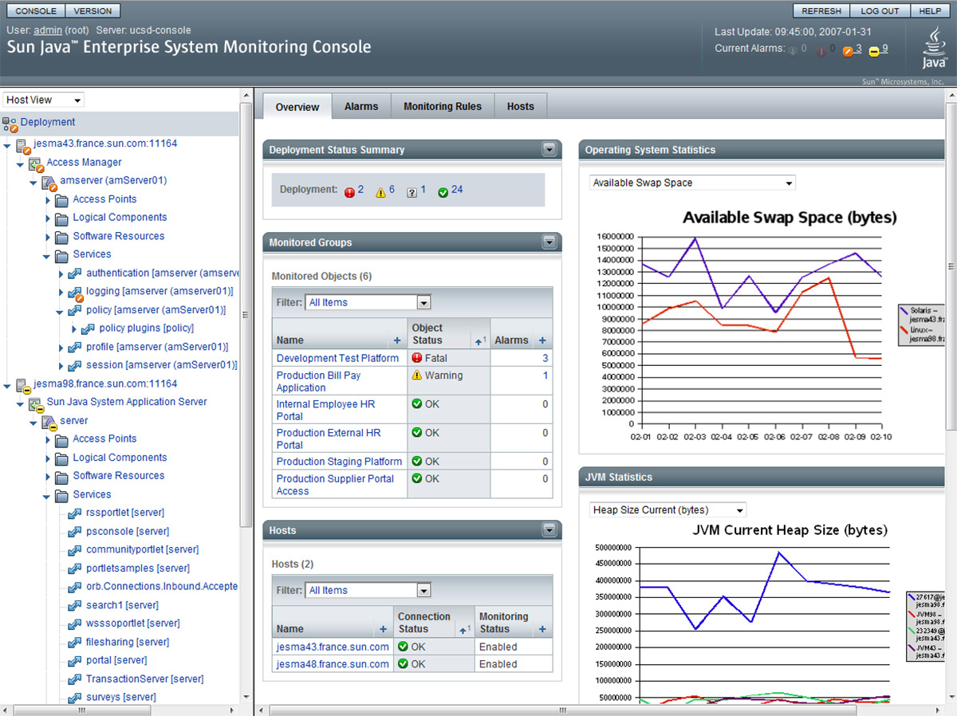
Task: Click the rssportlet service icon
Action: [x=75, y=513]
